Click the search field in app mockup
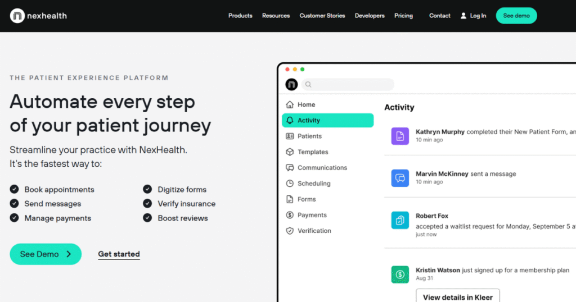This screenshot has height=302, width=576. click(348, 85)
